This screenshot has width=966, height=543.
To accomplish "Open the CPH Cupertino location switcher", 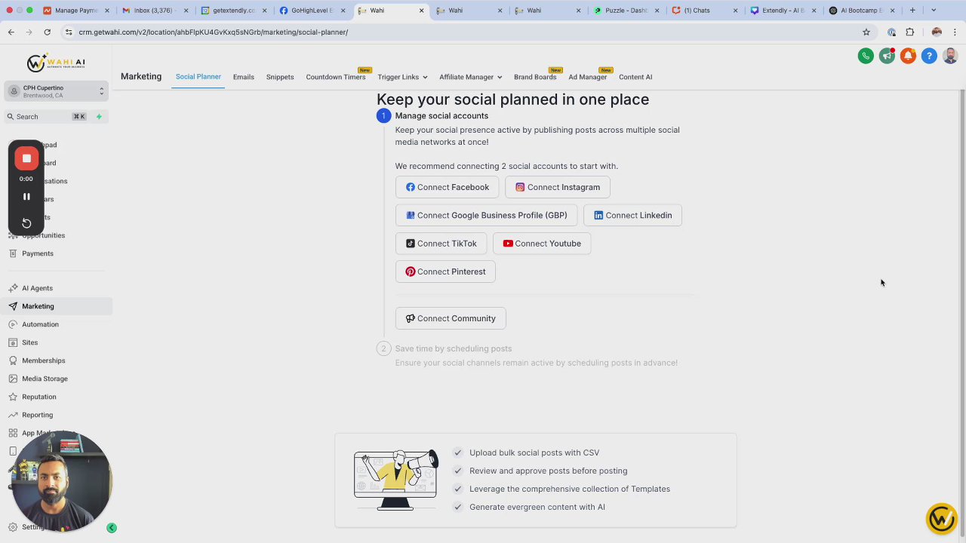I will (x=56, y=91).
